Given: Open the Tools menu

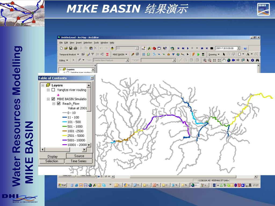Looking at the screenshot, I should [x=96, y=43].
